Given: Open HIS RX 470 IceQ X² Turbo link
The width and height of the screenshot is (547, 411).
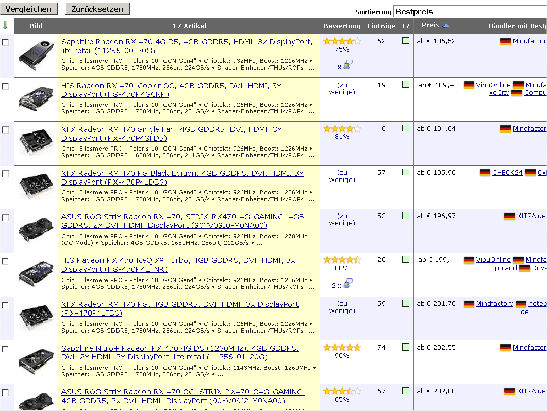Looking at the screenshot, I should (x=178, y=265).
